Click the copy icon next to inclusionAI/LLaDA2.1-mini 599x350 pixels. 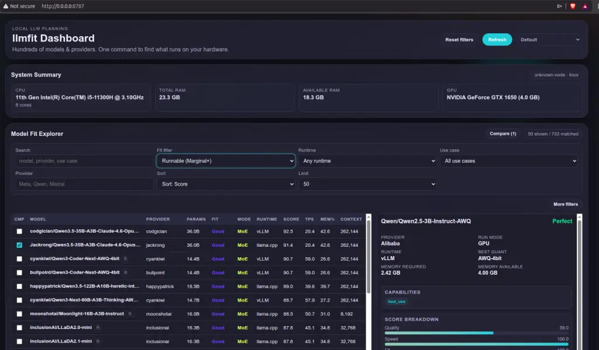(98, 341)
